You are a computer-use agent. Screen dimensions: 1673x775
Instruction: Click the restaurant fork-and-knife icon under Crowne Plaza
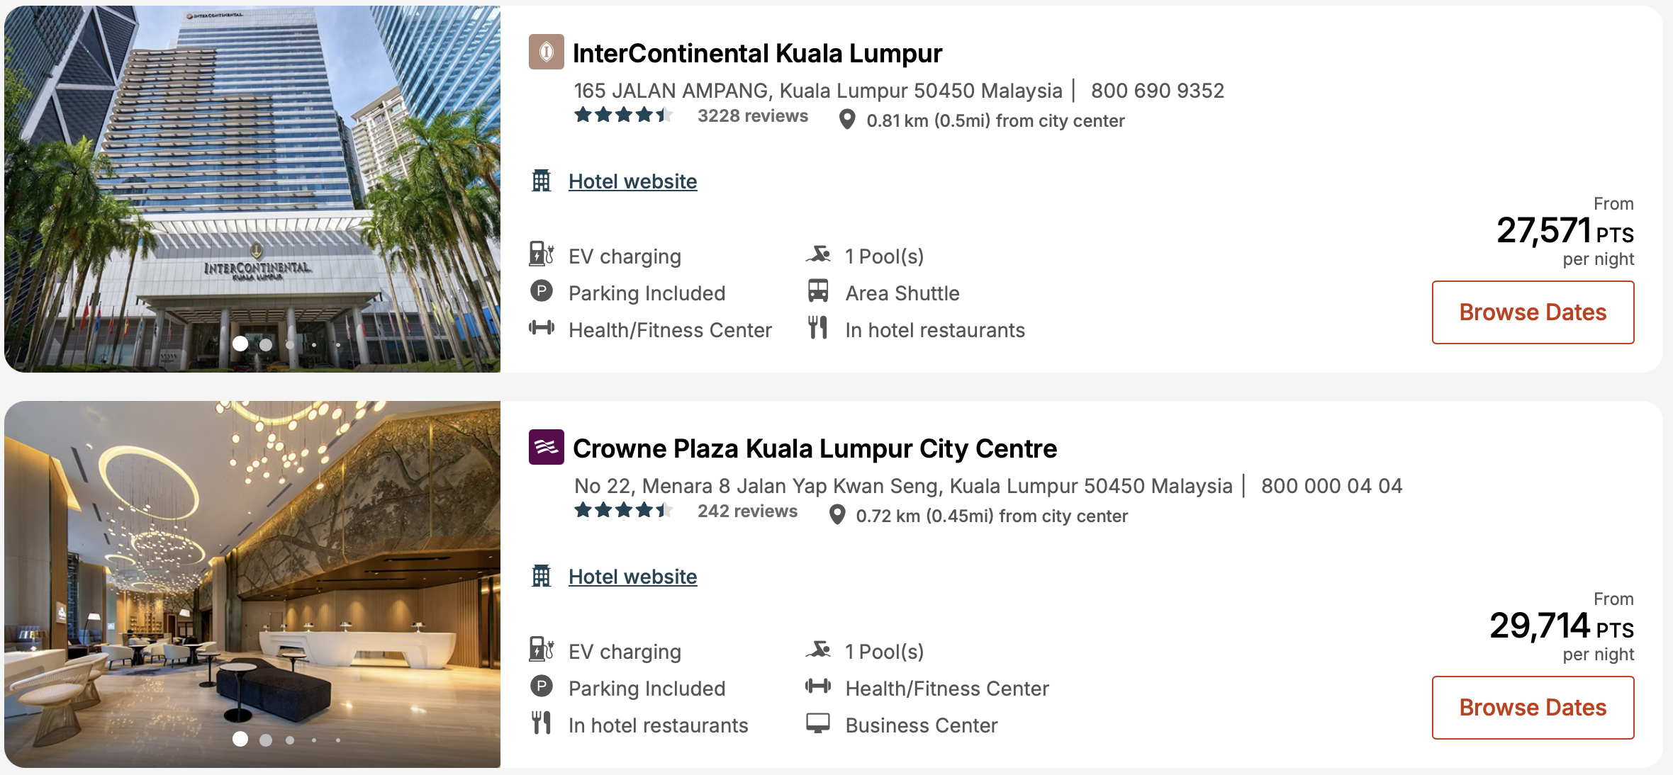pyautogui.click(x=542, y=724)
